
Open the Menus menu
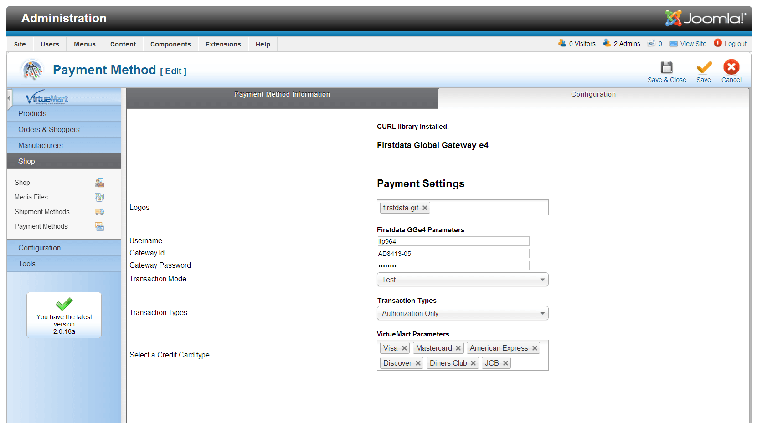click(x=85, y=44)
